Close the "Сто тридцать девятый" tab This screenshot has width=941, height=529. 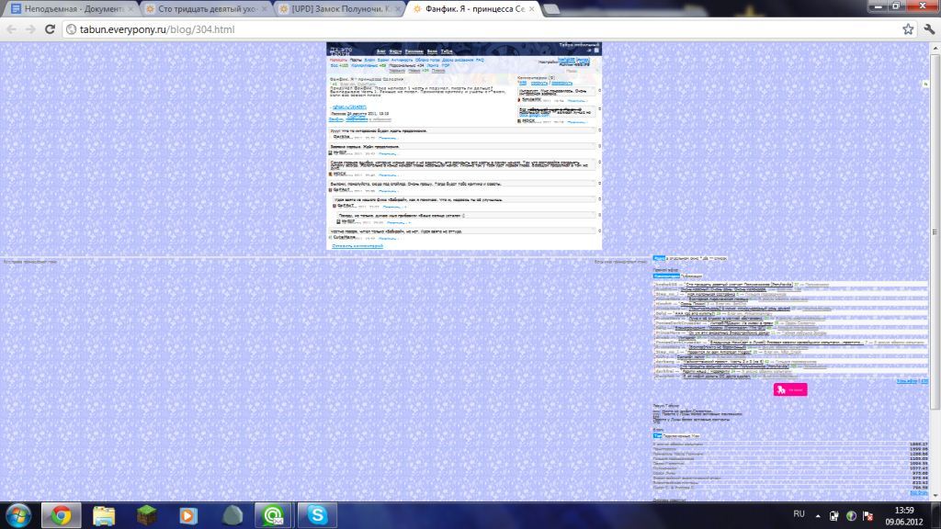[265, 9]
